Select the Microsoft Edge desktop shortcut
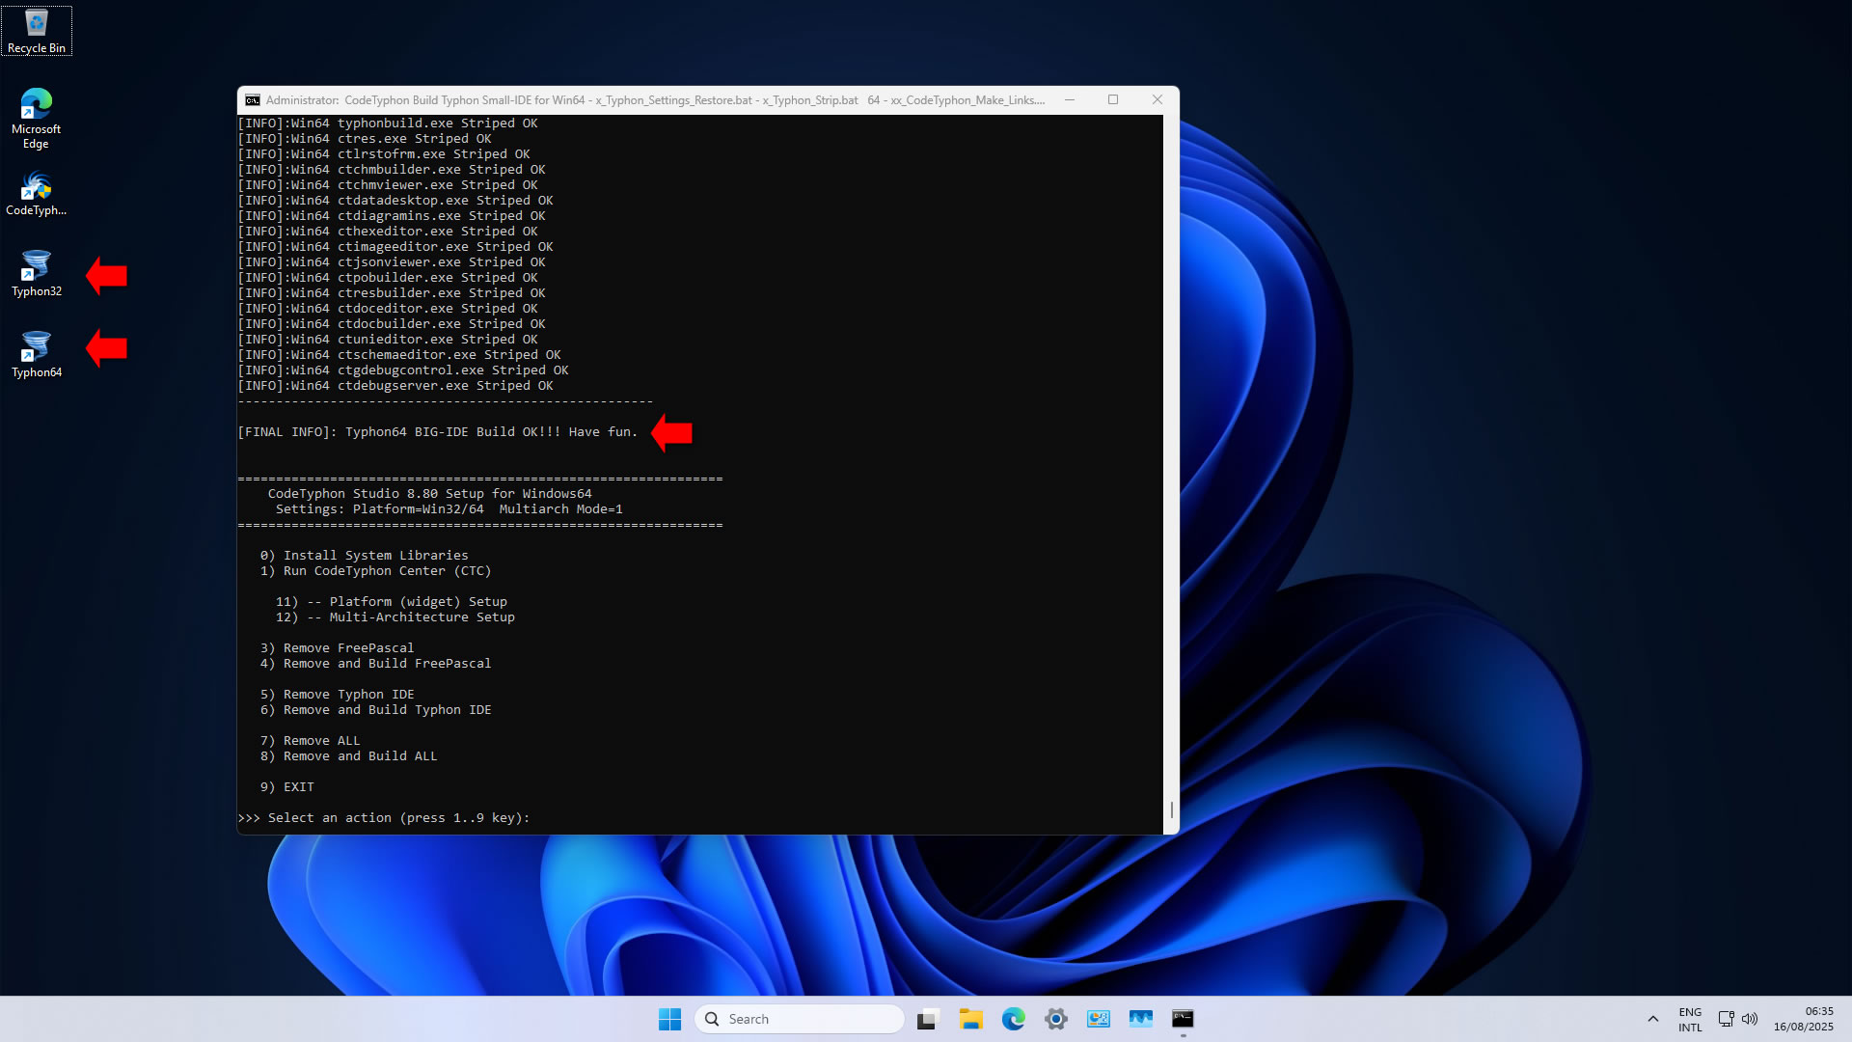 37,118
